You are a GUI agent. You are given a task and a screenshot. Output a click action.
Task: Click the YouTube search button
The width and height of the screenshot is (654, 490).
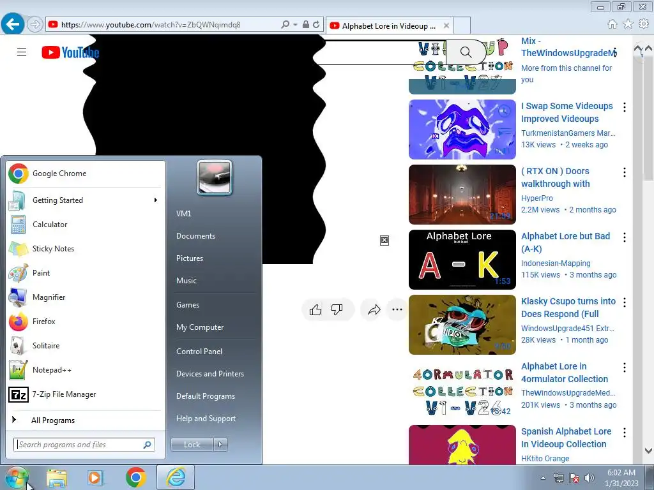click(x=466, y=52)
